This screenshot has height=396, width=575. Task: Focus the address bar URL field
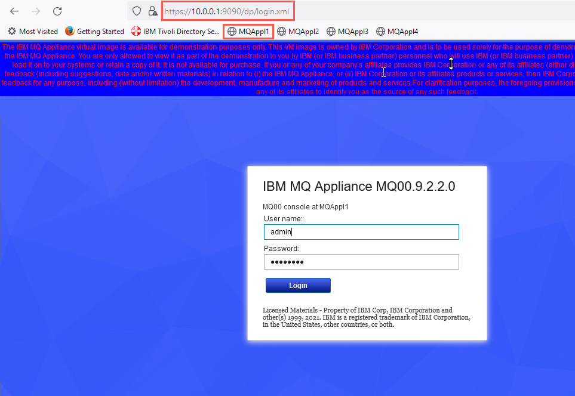227,11
